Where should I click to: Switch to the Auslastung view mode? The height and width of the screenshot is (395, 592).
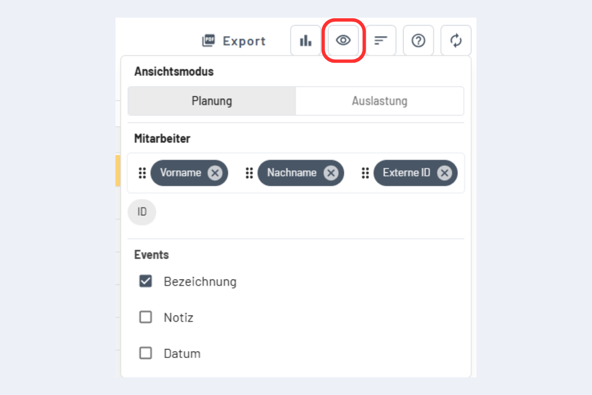(x=379, y=101)
